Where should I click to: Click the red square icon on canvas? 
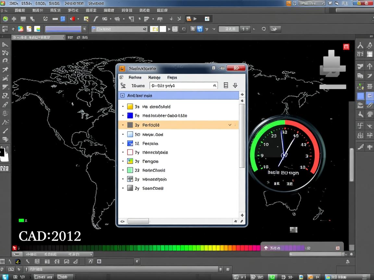[346, 47]
